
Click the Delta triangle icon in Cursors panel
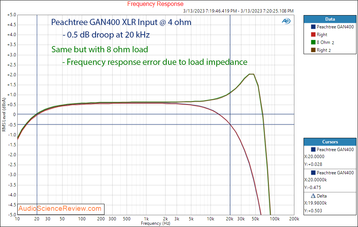pos(313,196)
